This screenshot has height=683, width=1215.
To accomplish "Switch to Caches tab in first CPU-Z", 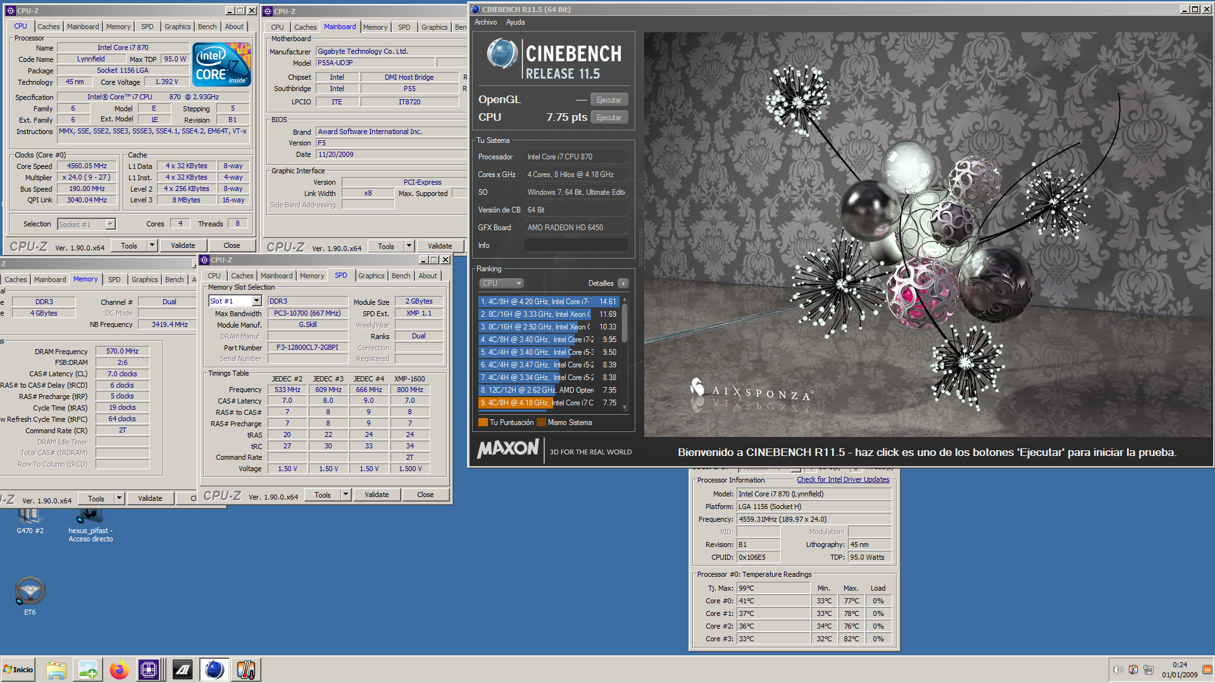I will pyautogui.click(x=48, y=27).
